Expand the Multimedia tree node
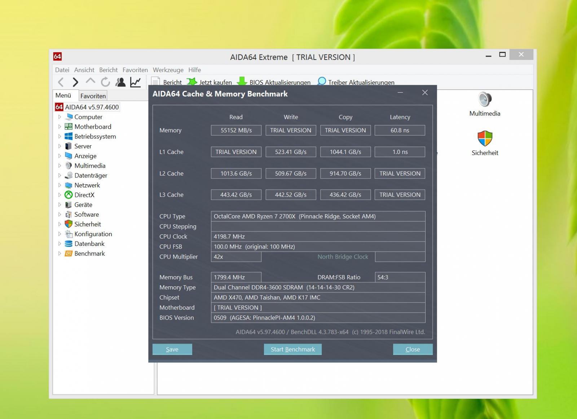Image resolution: width=577 pixels, height=419 pixels. click(x=60, y=166)
